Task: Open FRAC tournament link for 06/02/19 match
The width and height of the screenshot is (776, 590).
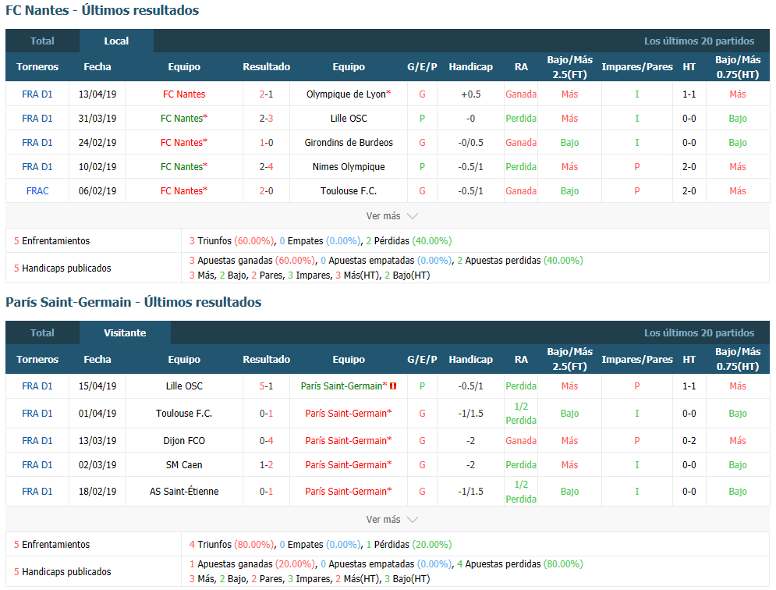Action: pos(37,190)
